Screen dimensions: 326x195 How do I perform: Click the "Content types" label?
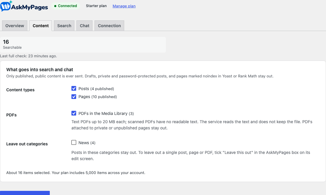click(x=20, y=90)
